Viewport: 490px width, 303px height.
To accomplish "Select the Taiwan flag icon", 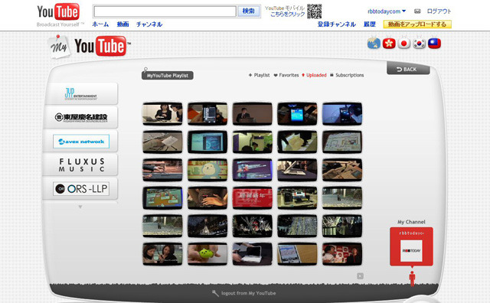I will [x=434, y=44].
